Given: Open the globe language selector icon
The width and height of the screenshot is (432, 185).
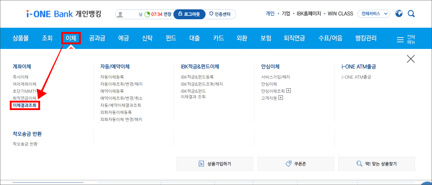Looking at the screenshot, I should click(x=399, y=14).
